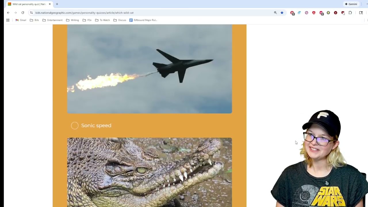Open the tab search icon at toolbar right
Image resolution: width=368 pixels, height=207 pixels.
(x=361, y=13)
